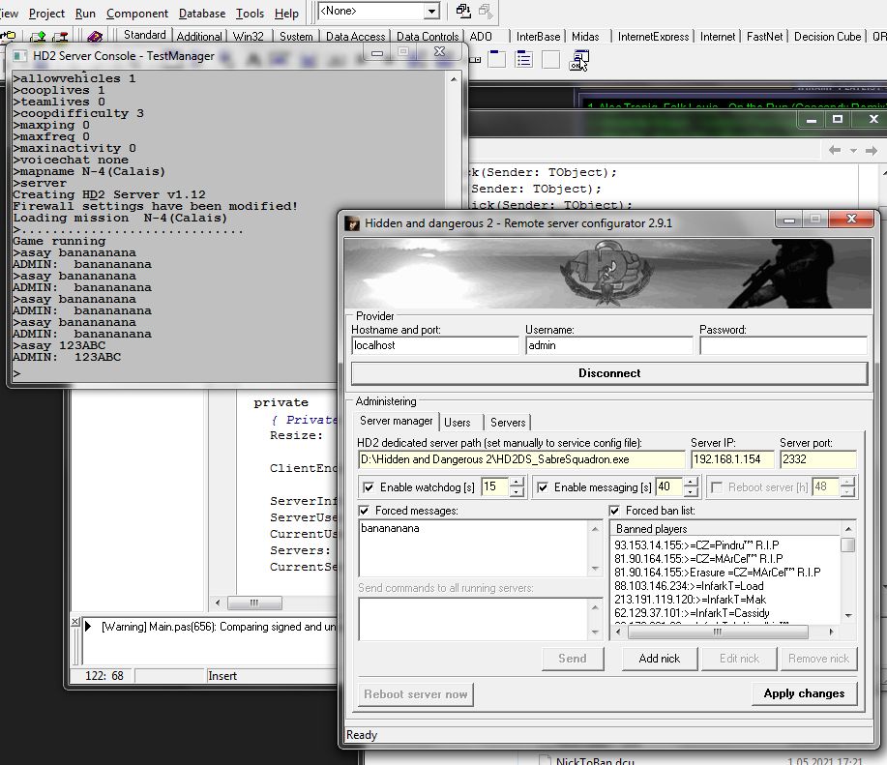Disable the Enable watchdog checkbox

click(x=368, y=487)
